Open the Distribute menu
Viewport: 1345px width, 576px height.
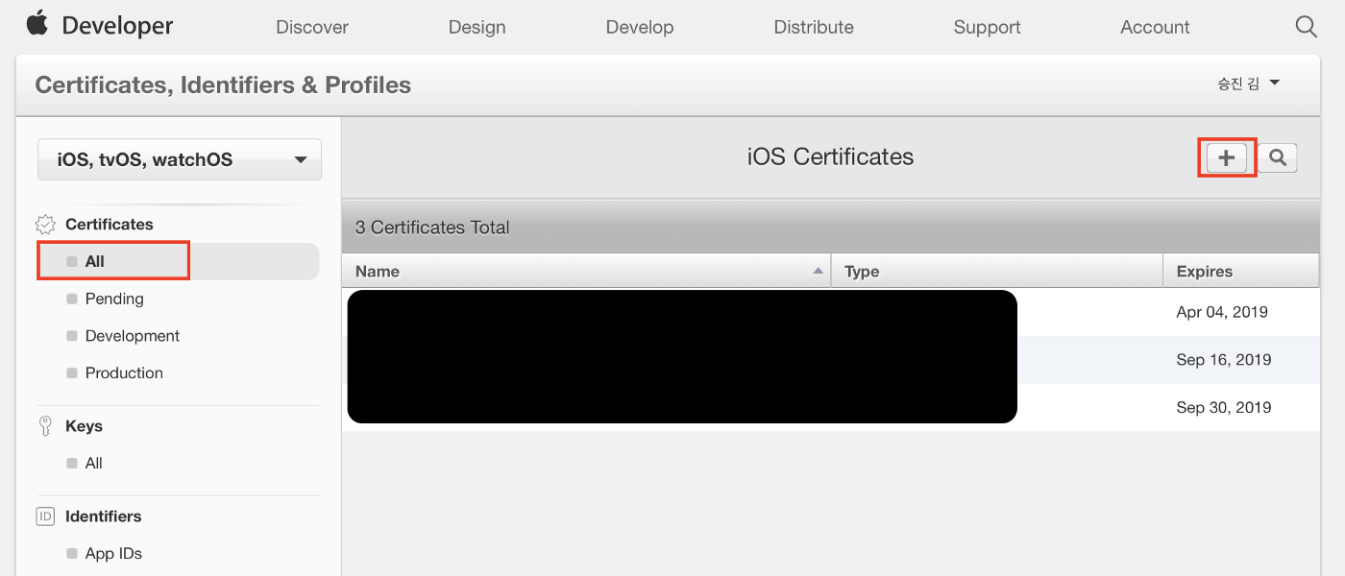click(x=814, y=27)
